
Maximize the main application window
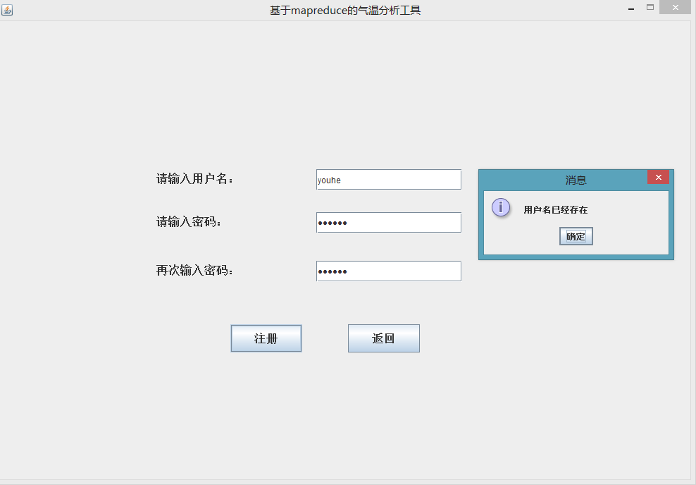tap(650, 7)
